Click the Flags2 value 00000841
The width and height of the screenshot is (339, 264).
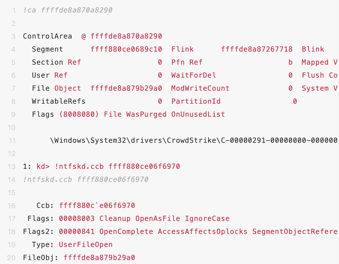click(x=77, y=232)
